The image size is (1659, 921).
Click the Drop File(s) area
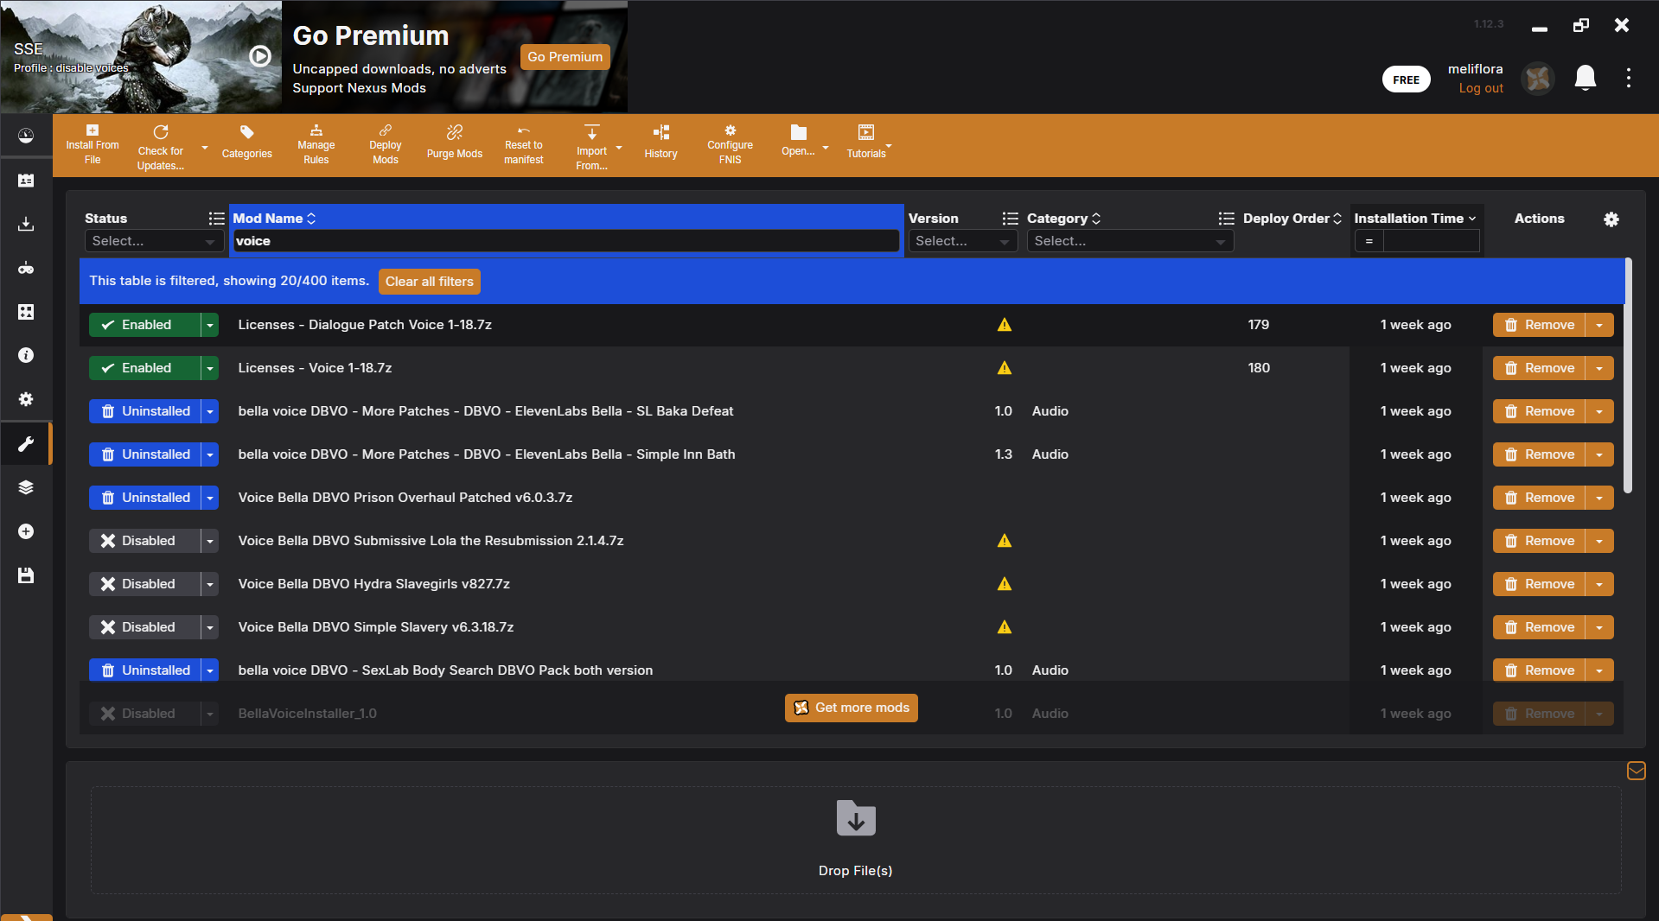[x=856, y=840]
